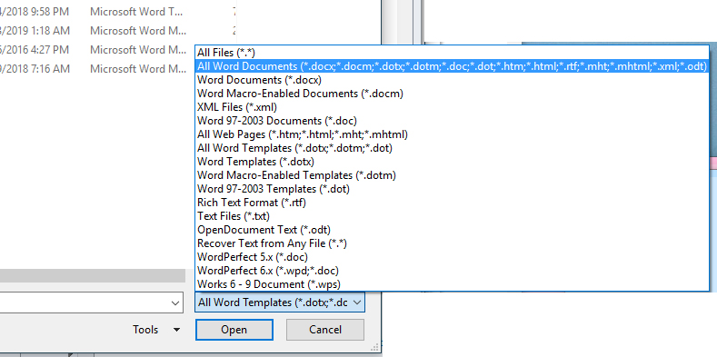Select Word 97-2003 Templates (*.dot)

(x=452, y=189)
